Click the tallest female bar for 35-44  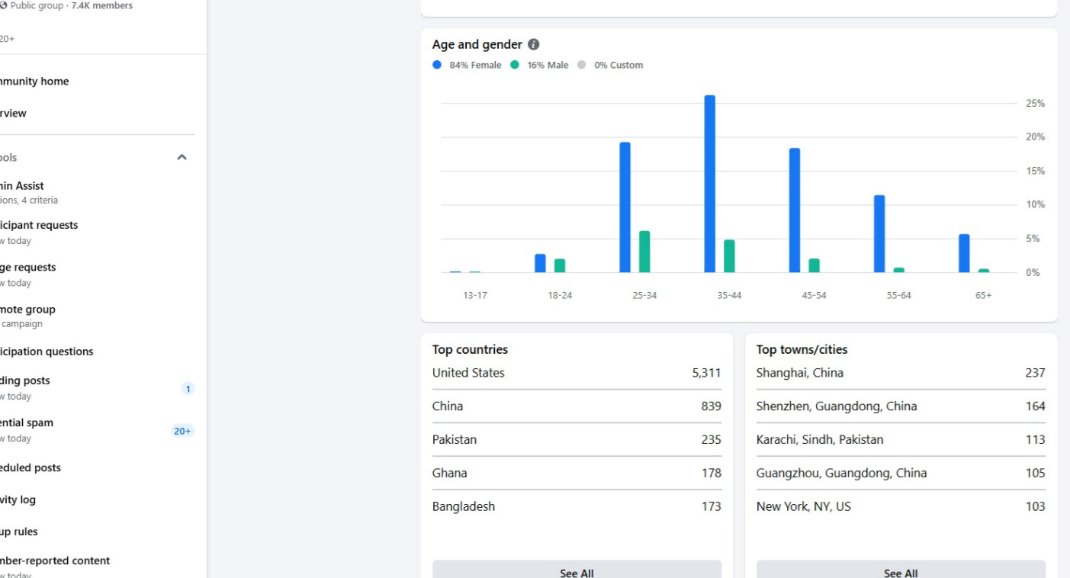pyautogui.click(x=709, y=184)
